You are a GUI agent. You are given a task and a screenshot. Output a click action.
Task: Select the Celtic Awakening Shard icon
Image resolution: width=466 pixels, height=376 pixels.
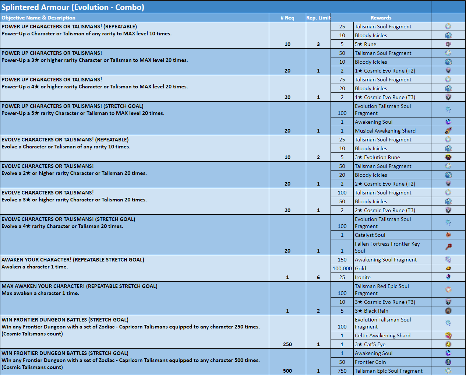pos(448,335)
